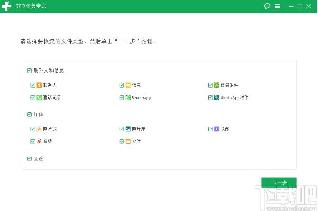Click the 安卓恢复专家 title text
318x211 pixels.
pos(31,6)
